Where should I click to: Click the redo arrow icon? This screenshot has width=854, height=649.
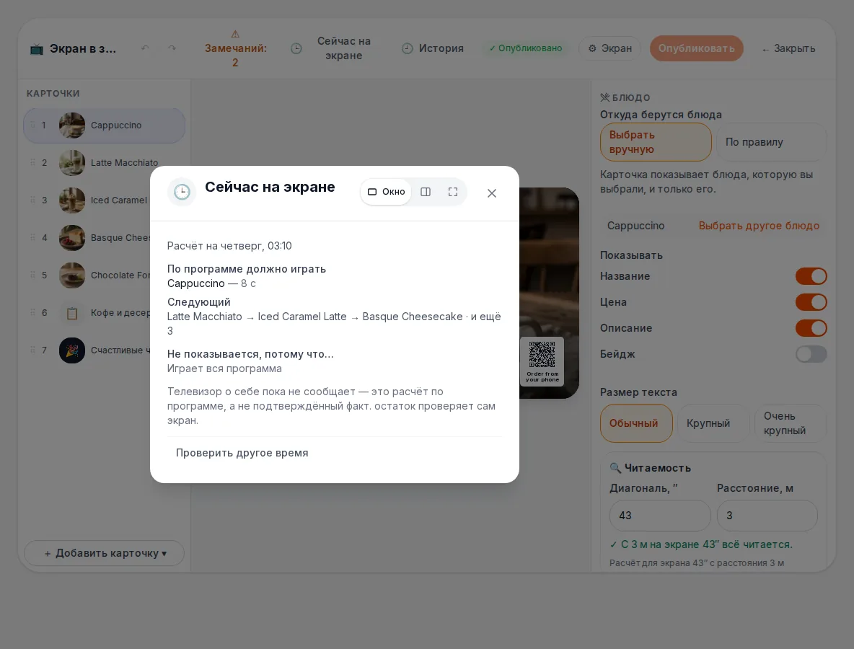172,48
